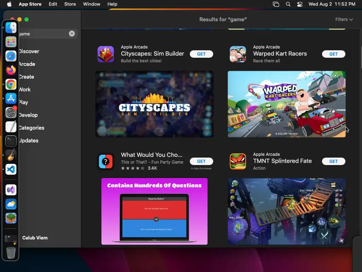
Task: Click "Race them all" subtitle
Action: [267, 61]
